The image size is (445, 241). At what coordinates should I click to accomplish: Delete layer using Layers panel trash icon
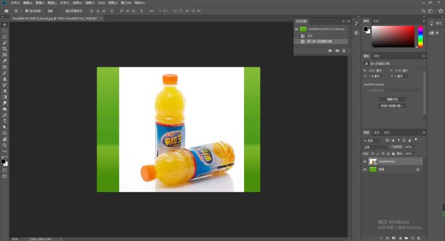point(418,238)
